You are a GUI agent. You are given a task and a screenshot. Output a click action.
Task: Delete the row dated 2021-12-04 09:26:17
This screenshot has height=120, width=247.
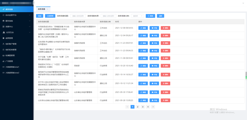click(x=165, y=35)
